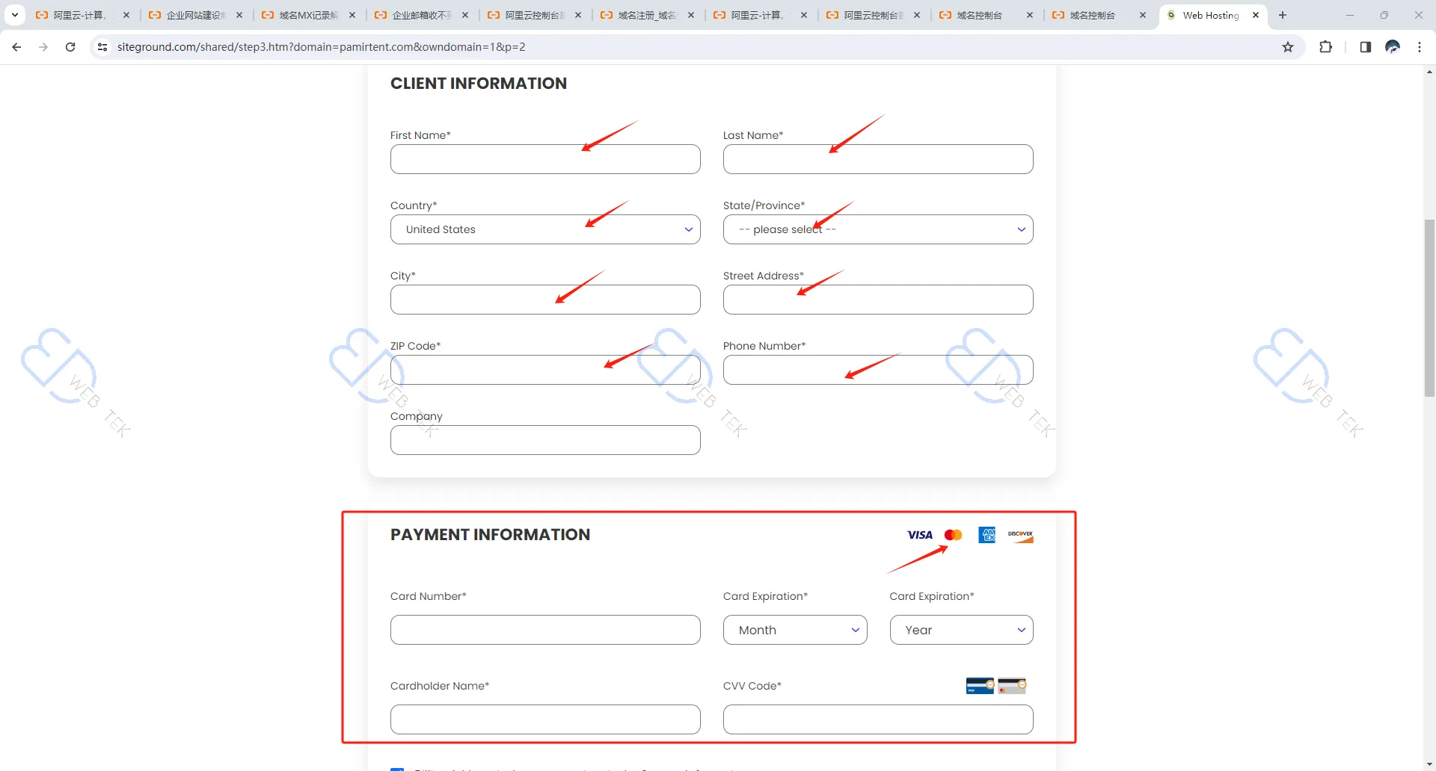
Task: Click into the First Name field
Action: (545, 159)
